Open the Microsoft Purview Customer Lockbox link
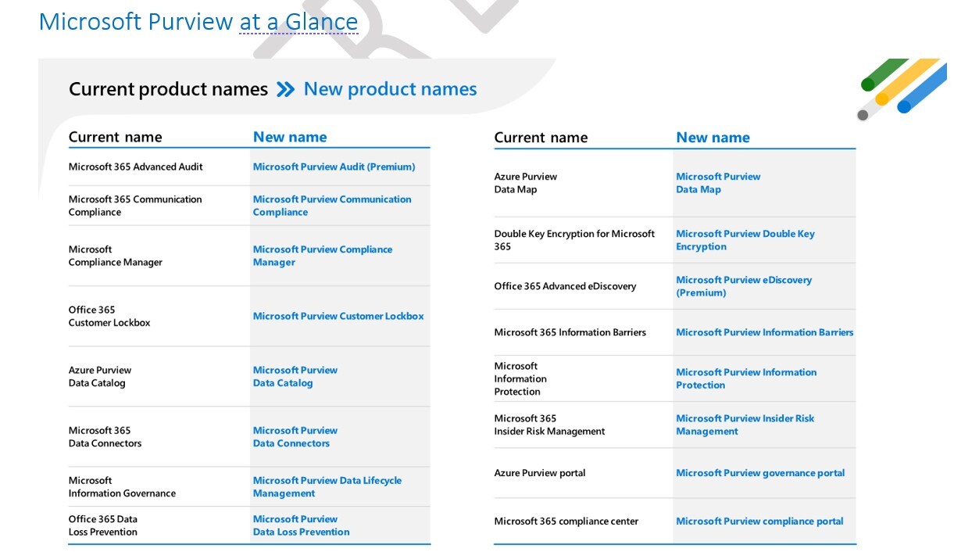Screen dimensions: 979x552 coord(338,316)
